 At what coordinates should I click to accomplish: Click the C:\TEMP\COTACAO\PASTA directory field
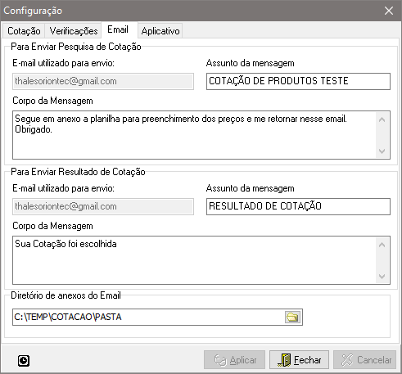pos(149,317)
